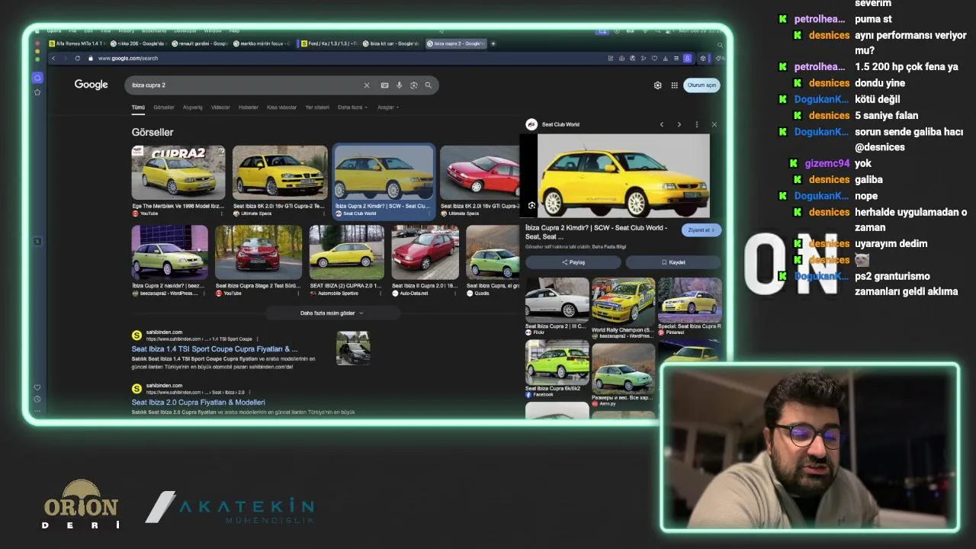The width and height of the screenshot is (976, 549).
Task: Show previous image in preview panel
Action: click(x=661, y=124)
